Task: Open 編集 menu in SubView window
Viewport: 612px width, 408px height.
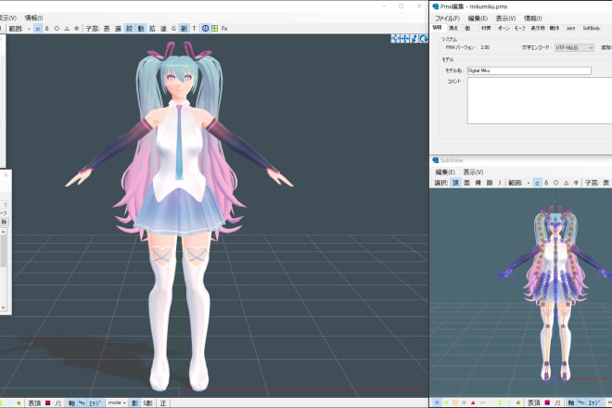Action: [x=445, y=172]
